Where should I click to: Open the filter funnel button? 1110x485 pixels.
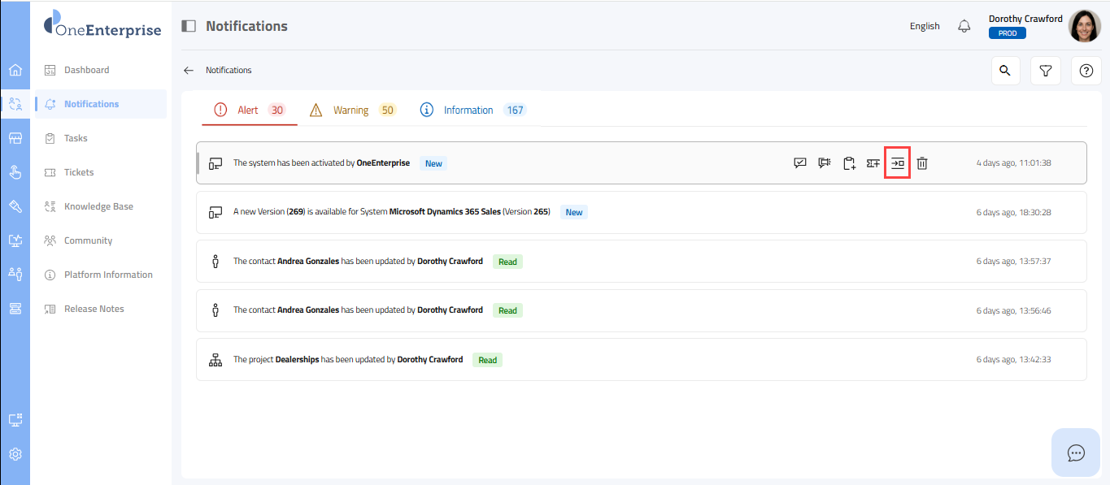[x=1046, y=71]
